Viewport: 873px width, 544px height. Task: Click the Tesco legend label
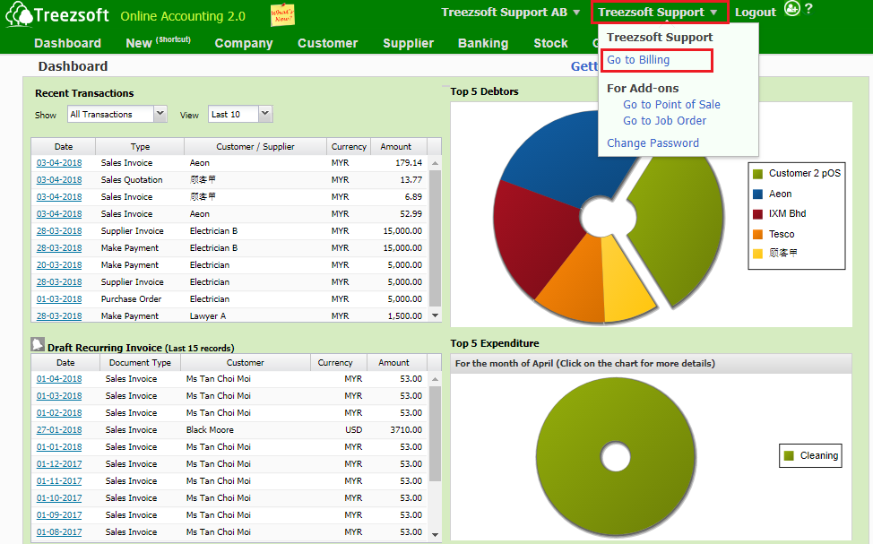click(x=782, y=235)
